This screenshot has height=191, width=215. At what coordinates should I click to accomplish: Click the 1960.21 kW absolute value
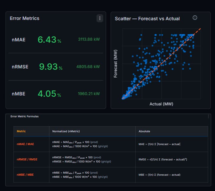(x=89, y=94)
